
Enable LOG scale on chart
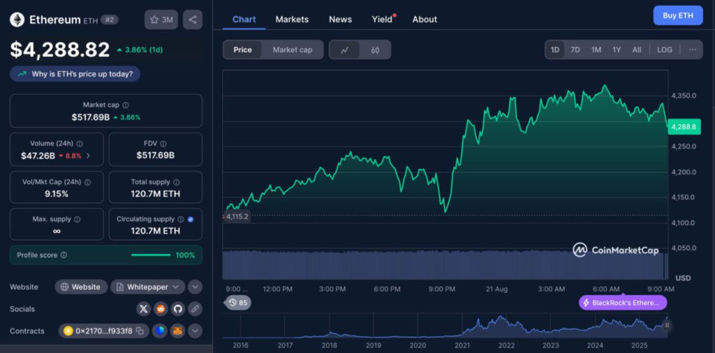665,50
